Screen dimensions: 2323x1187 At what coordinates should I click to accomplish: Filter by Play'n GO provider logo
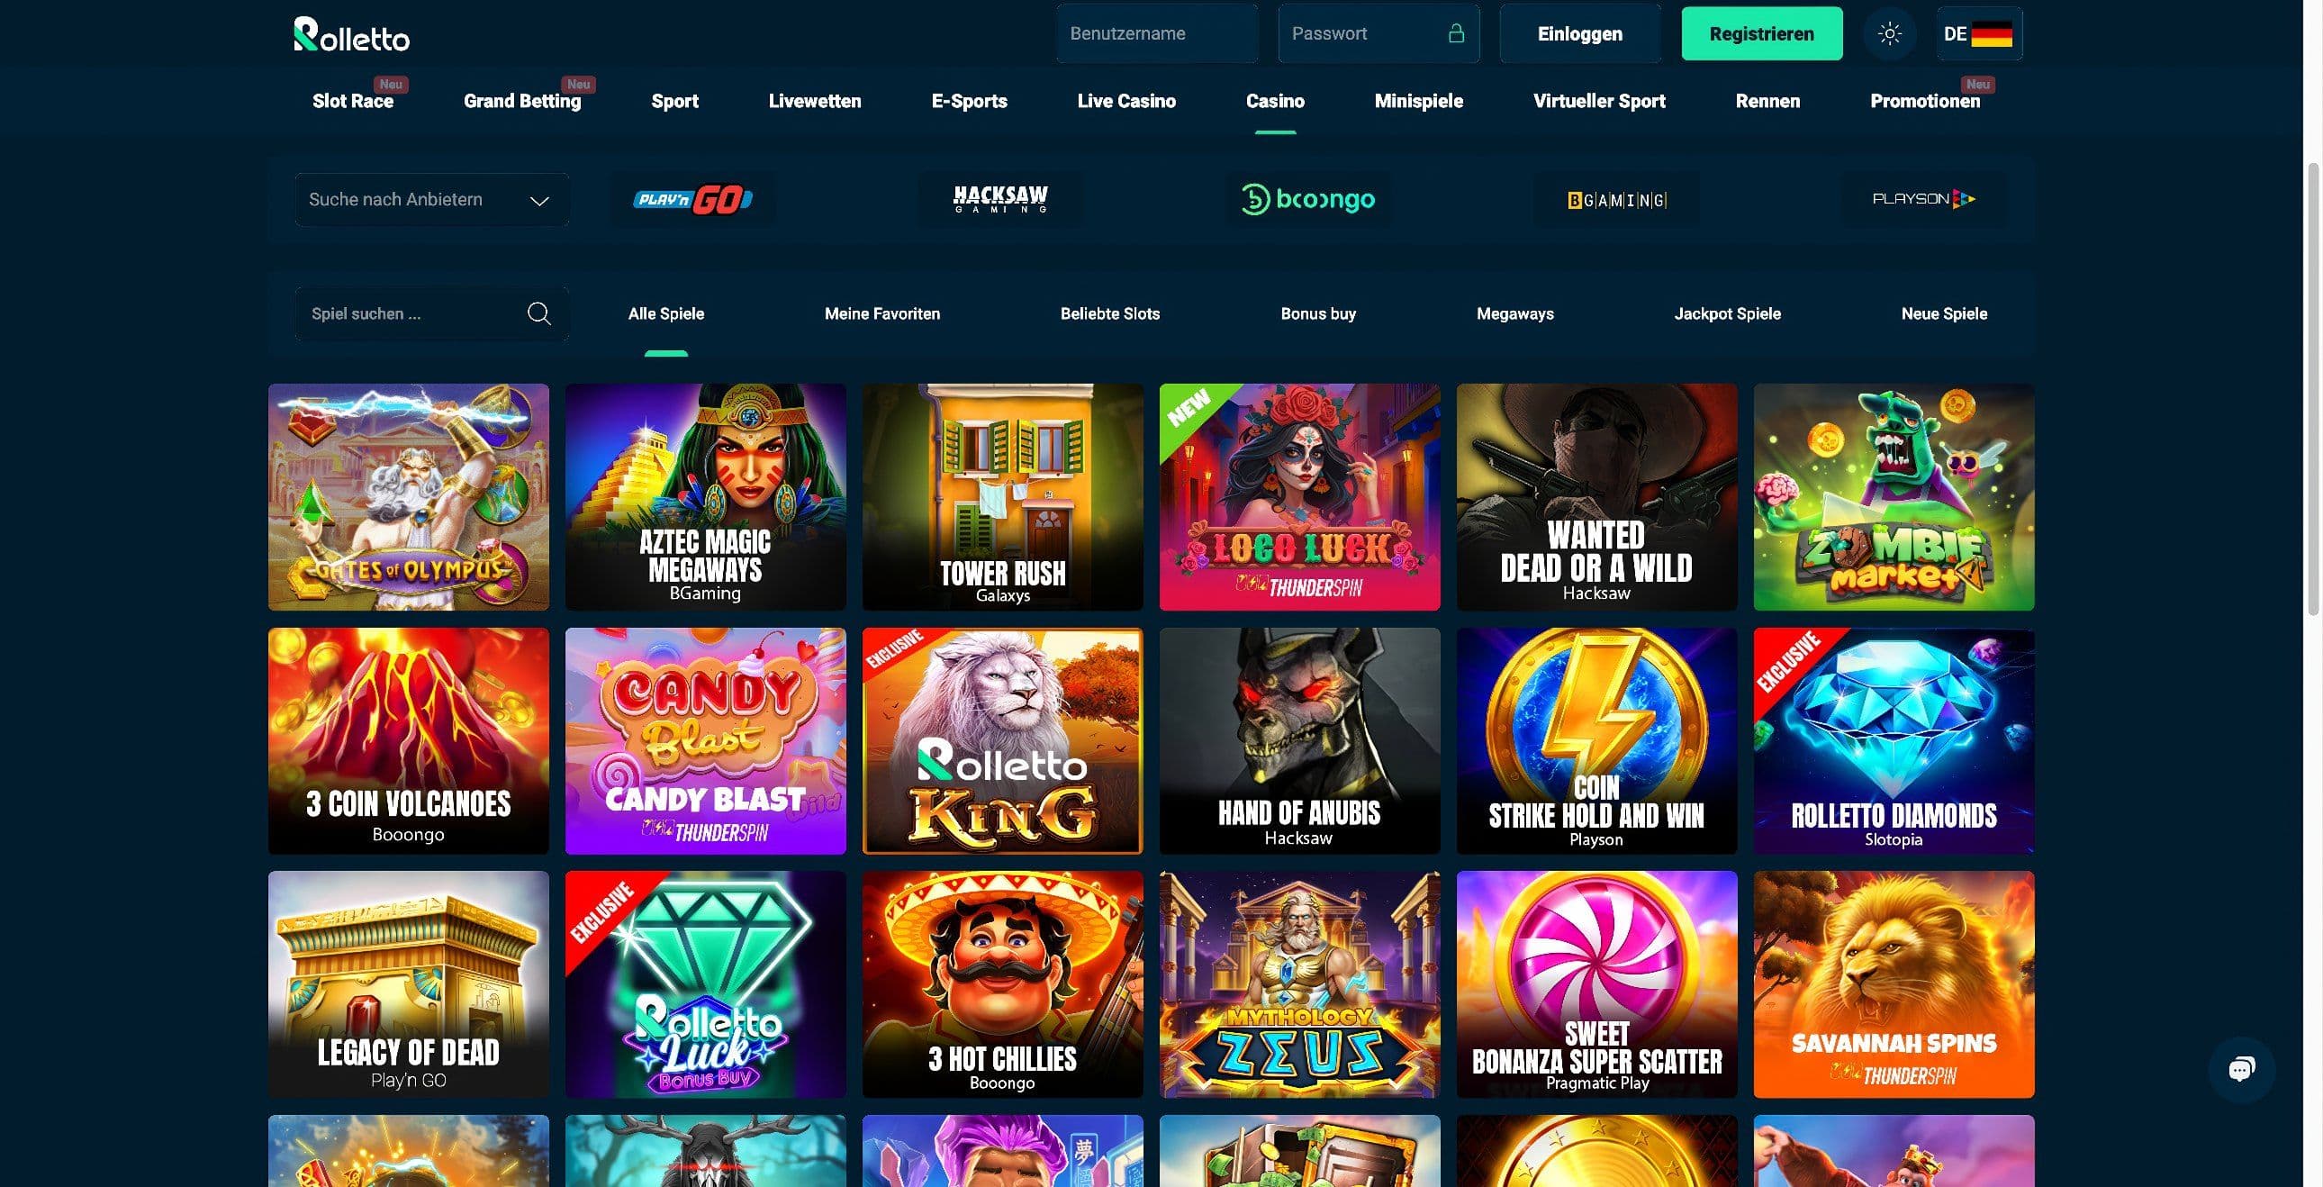pos(692,199)
